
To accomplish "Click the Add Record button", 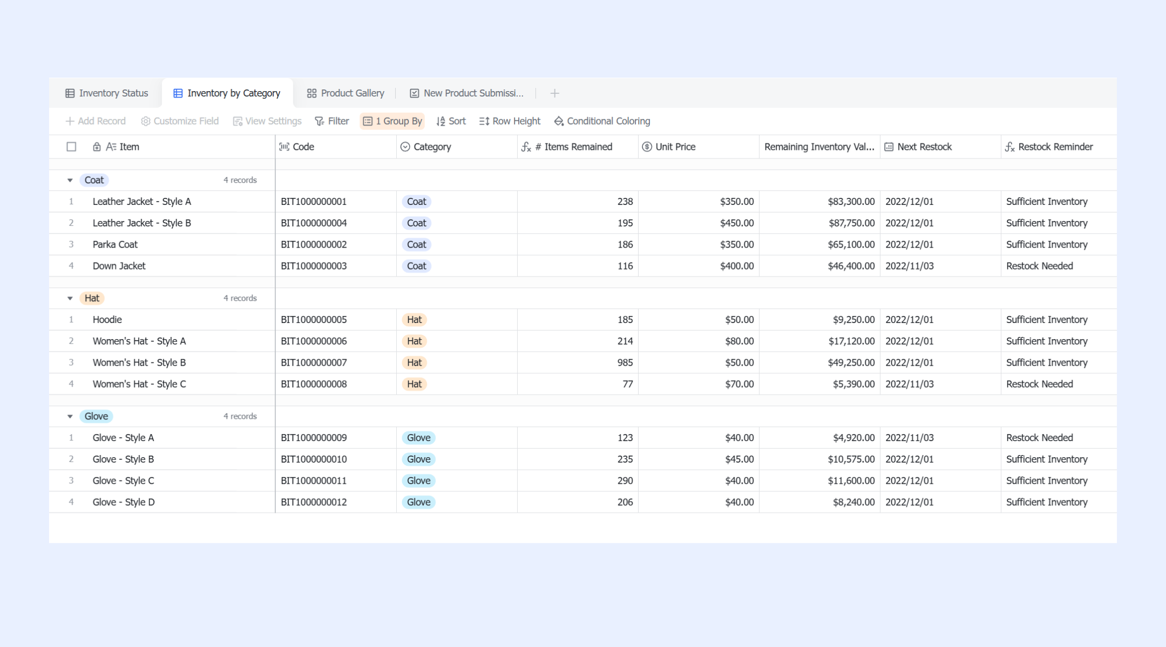I will pos(96,121).
